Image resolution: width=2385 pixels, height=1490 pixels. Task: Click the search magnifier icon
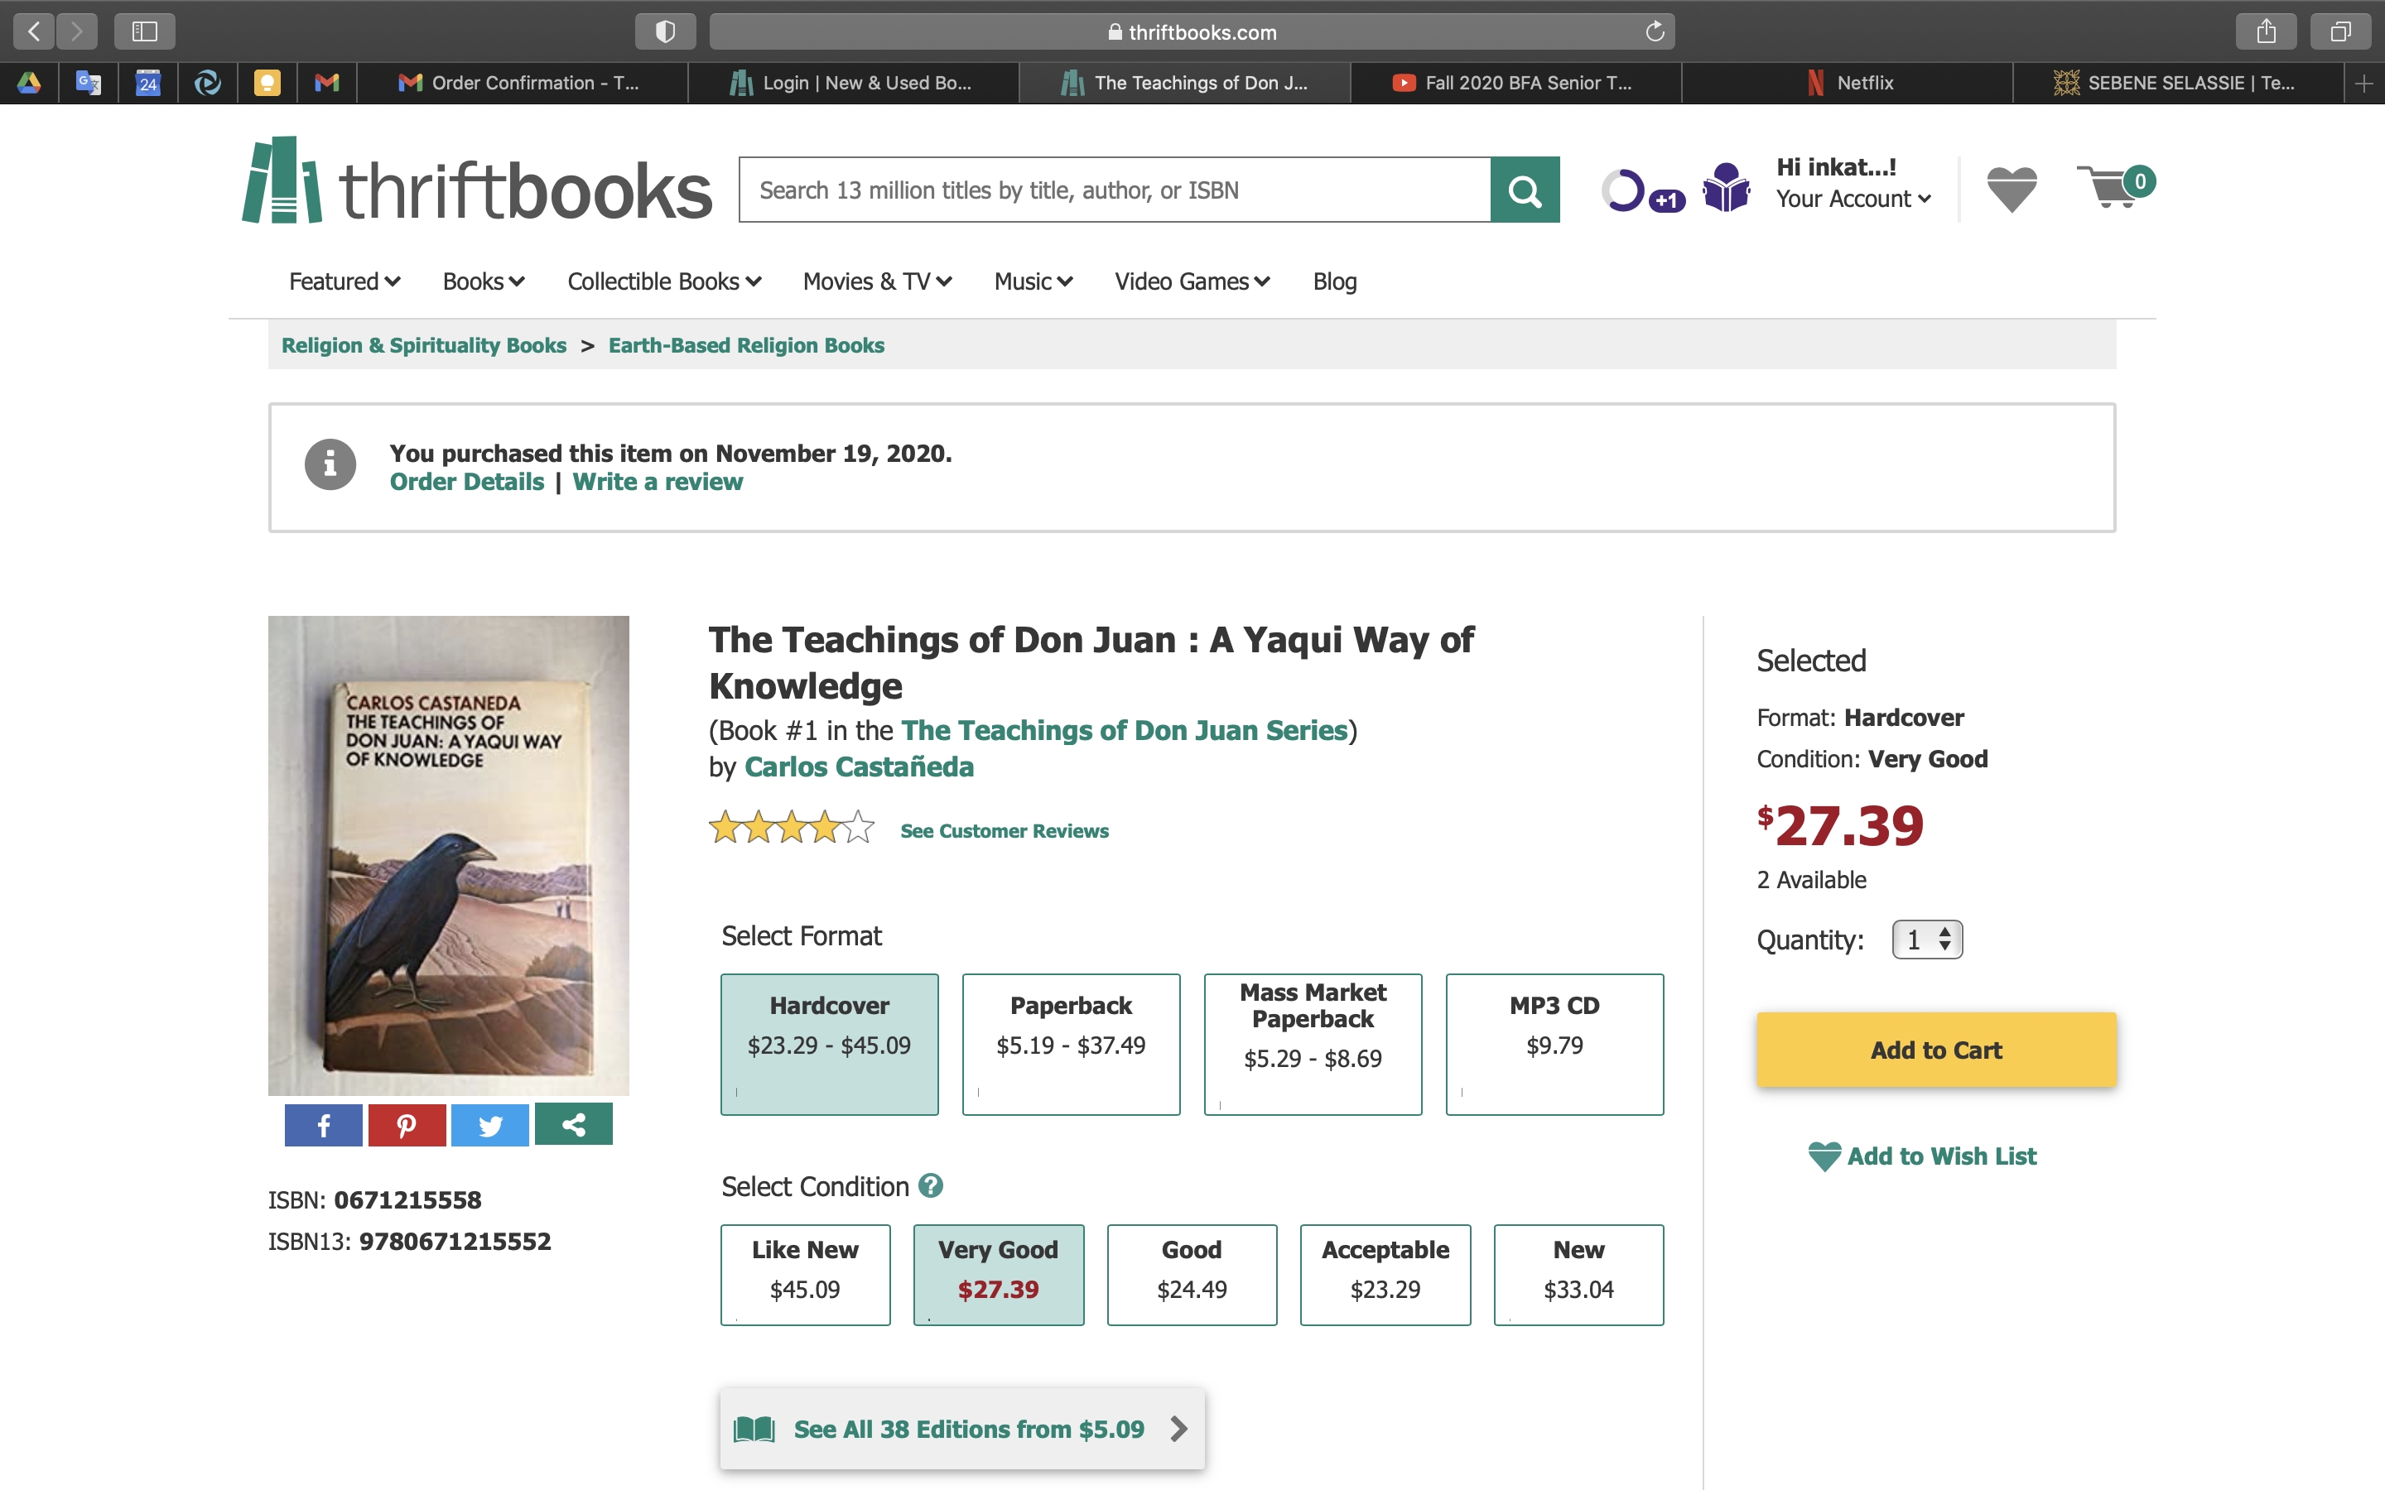point(1524,190)
